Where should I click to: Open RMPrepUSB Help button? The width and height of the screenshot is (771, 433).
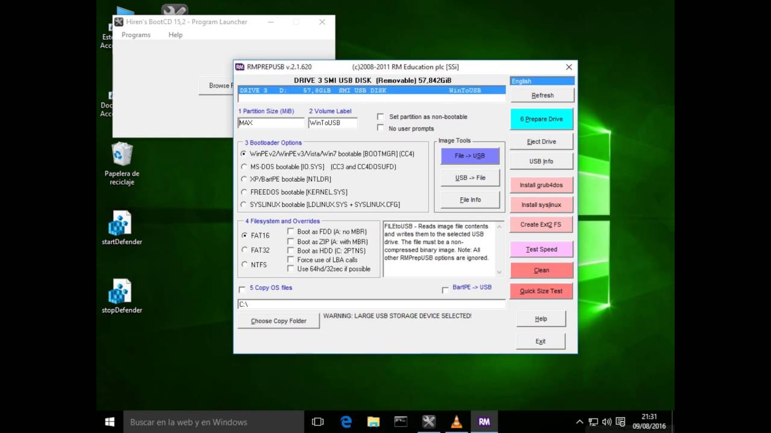pos(541,319)
